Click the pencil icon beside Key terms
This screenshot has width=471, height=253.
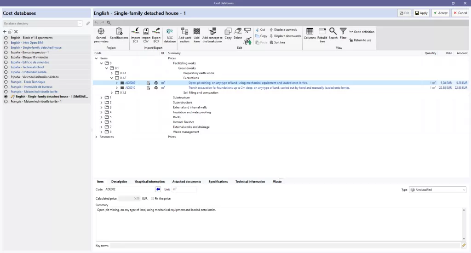(x=464, y=246)
